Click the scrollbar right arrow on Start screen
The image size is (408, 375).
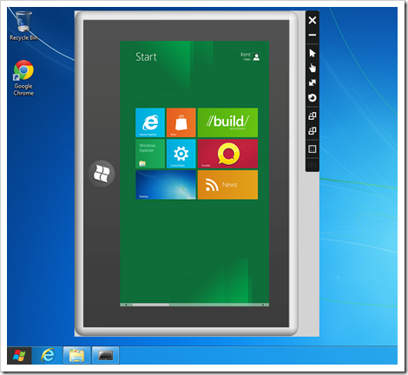263,305
